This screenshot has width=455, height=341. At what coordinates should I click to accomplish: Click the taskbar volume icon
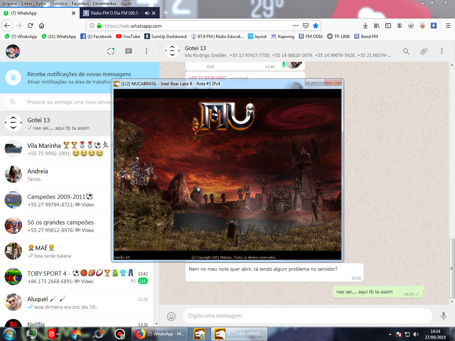[x=416, y=334]
